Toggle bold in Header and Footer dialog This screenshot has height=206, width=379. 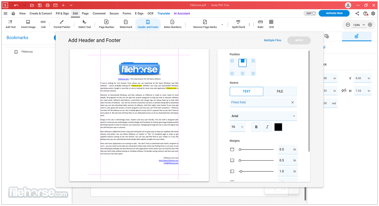click(256, 127)
